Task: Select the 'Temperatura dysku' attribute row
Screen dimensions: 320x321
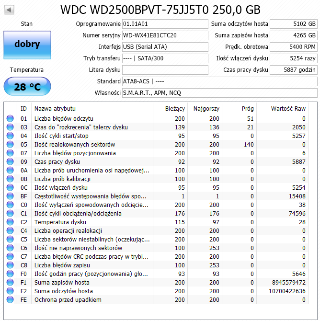Action: [156, 222]
